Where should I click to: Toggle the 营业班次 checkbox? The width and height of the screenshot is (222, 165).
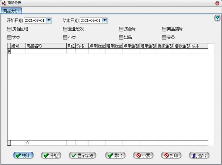pyautogui.click(x=65, y=29)
